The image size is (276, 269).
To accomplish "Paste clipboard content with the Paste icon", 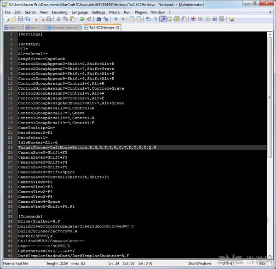I will (x=73, y=19).
